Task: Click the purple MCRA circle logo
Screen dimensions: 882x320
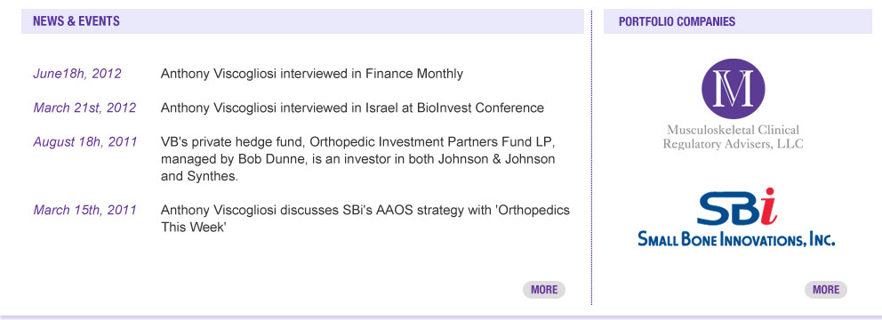Action: (x=733, y=89)
